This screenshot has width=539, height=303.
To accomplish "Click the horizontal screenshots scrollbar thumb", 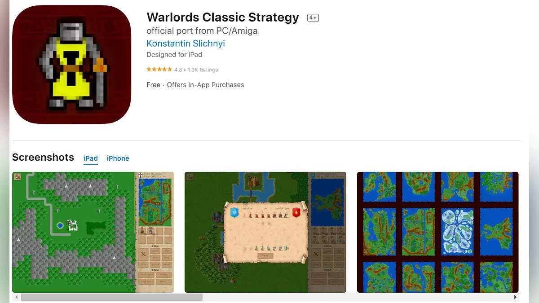I will tap(112, 297).
